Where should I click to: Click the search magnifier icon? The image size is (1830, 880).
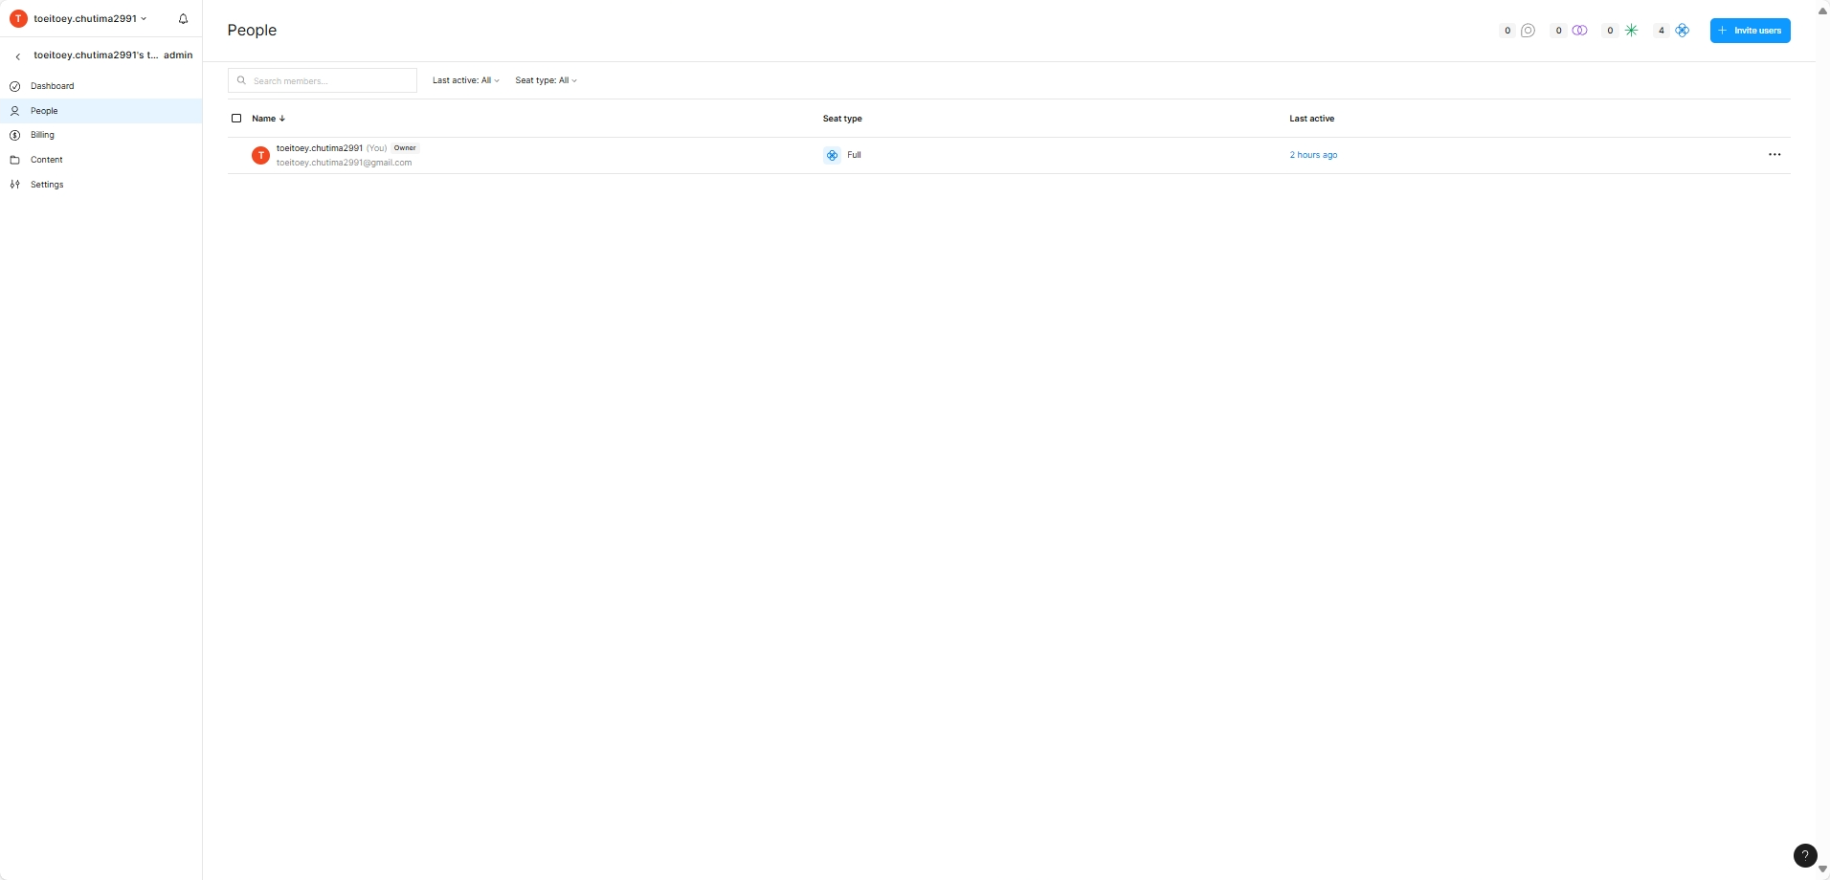(x=241, y=80)
